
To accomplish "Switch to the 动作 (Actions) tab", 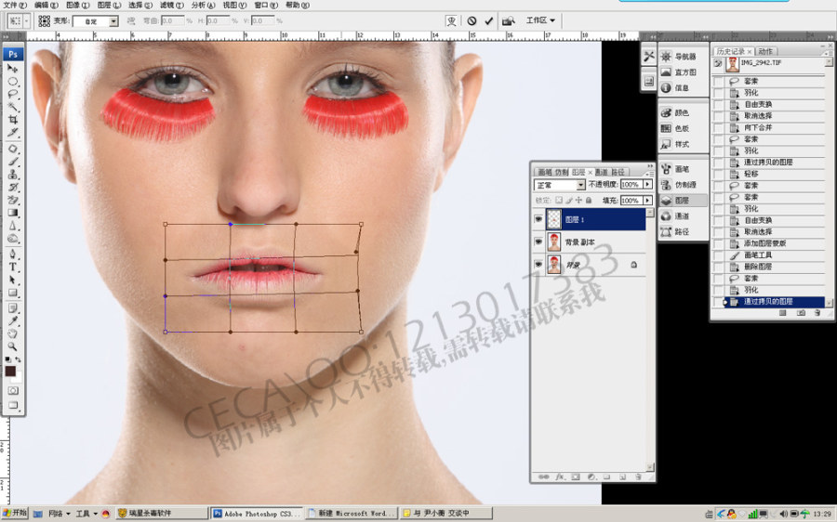I will coord(765,51).
